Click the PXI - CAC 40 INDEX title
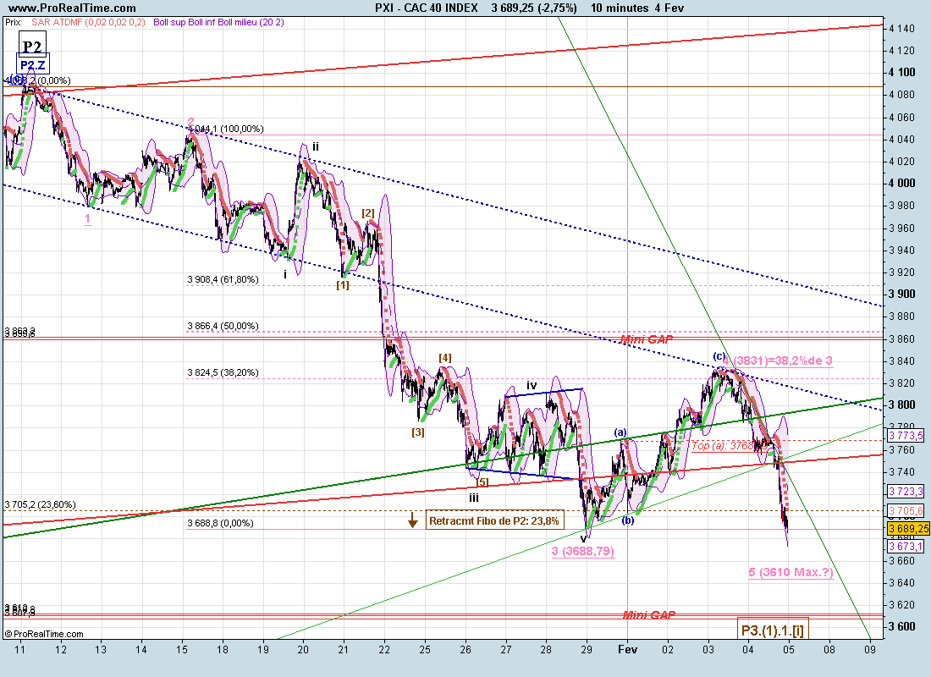 pyautogui.click(x=427, y=8)
